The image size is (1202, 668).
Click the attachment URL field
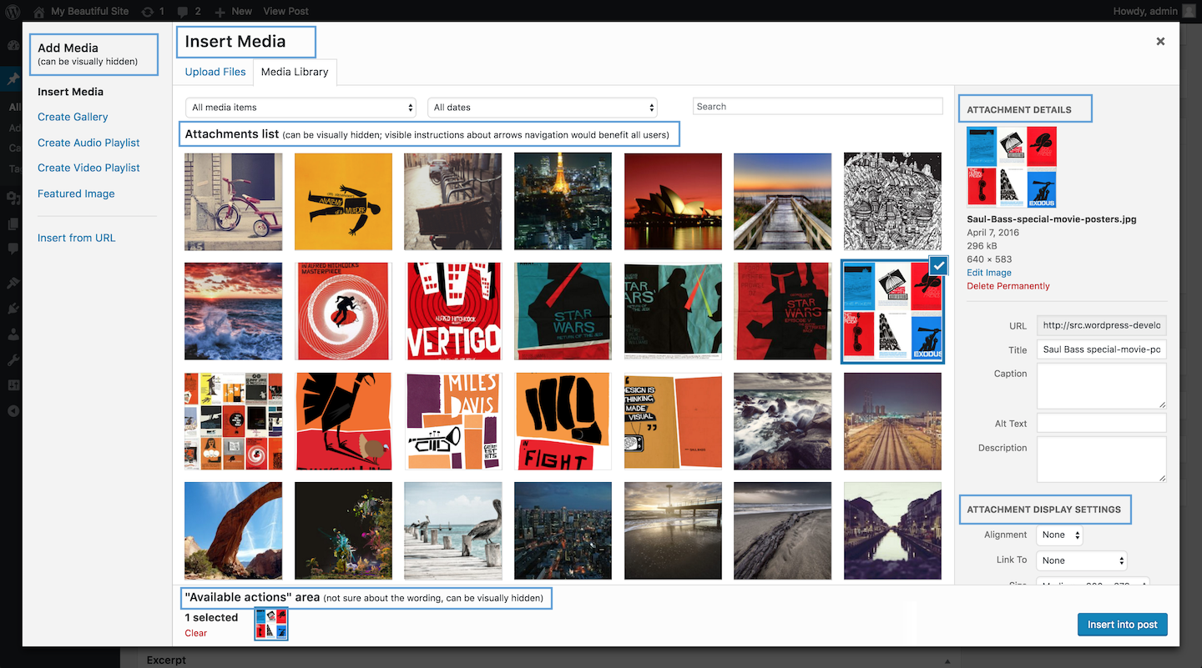(1101, 325)
